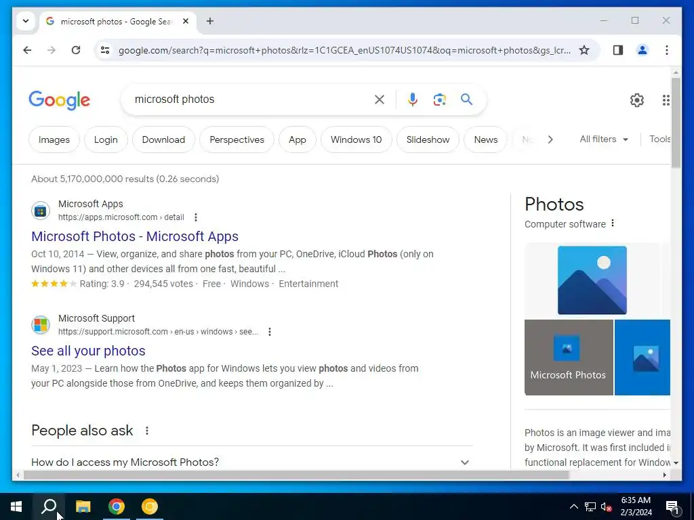Click the horizontal page scrollbar

[295, 475]
